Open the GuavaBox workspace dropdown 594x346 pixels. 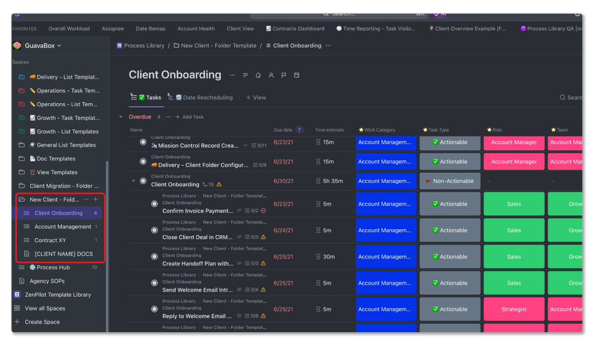pyautogui.click(x=42, y=45)
